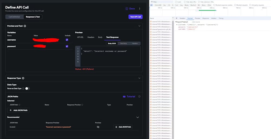Select the channel?gsessionid request row
Screen dimensions: 271x139
point(161,29)
